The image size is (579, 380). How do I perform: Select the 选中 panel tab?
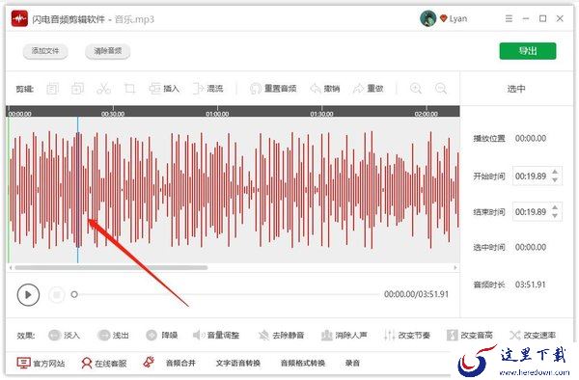(x=516, y=89)
